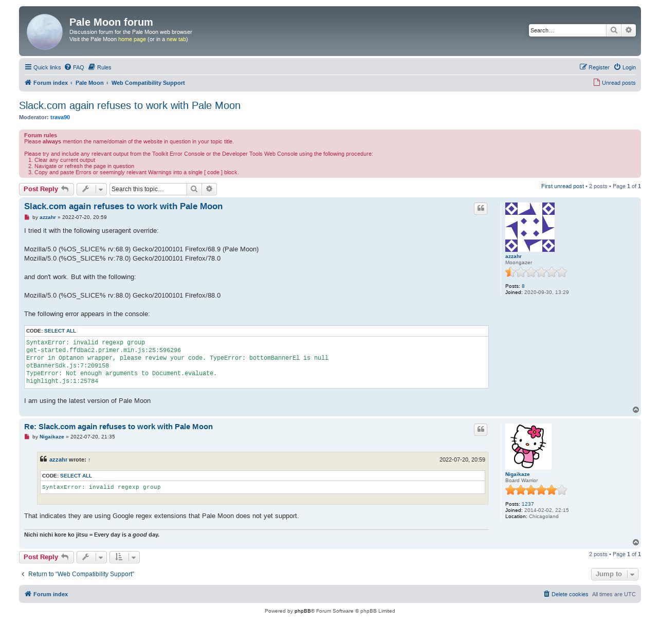Click the header Search field
The image size is (660, 625).
567,30
